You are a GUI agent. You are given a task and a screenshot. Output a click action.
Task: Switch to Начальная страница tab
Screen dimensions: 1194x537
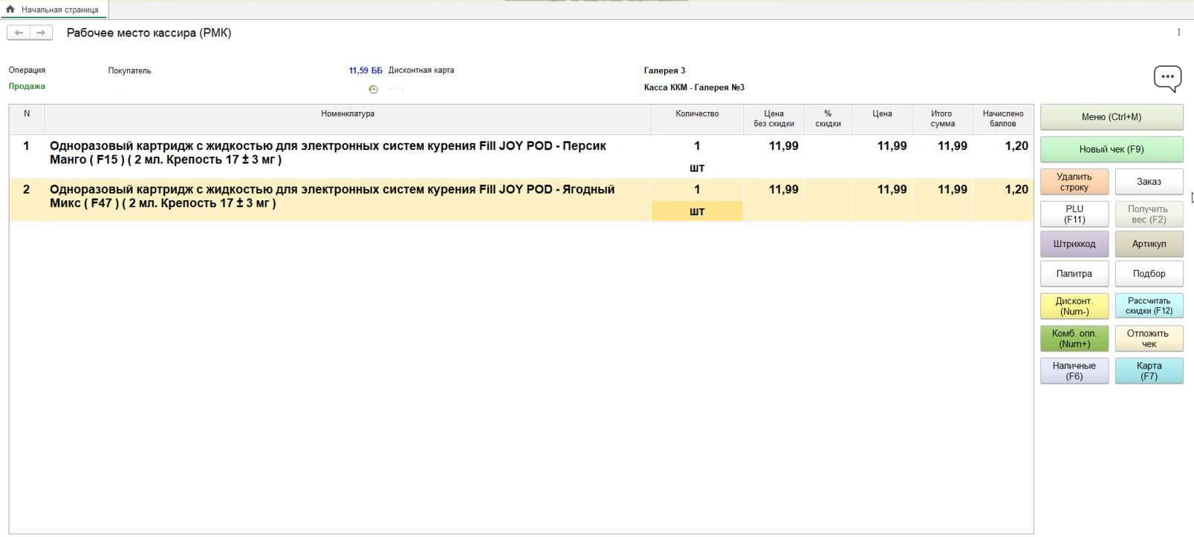point(59,10)
